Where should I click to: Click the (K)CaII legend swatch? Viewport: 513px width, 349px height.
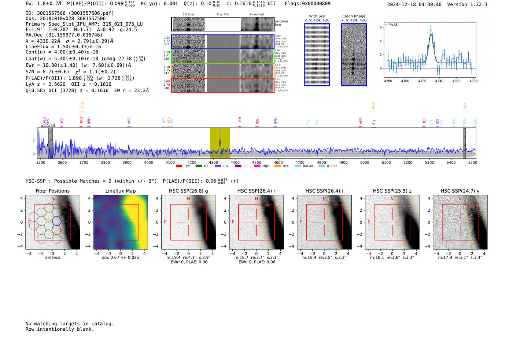[x=298, y=166]
